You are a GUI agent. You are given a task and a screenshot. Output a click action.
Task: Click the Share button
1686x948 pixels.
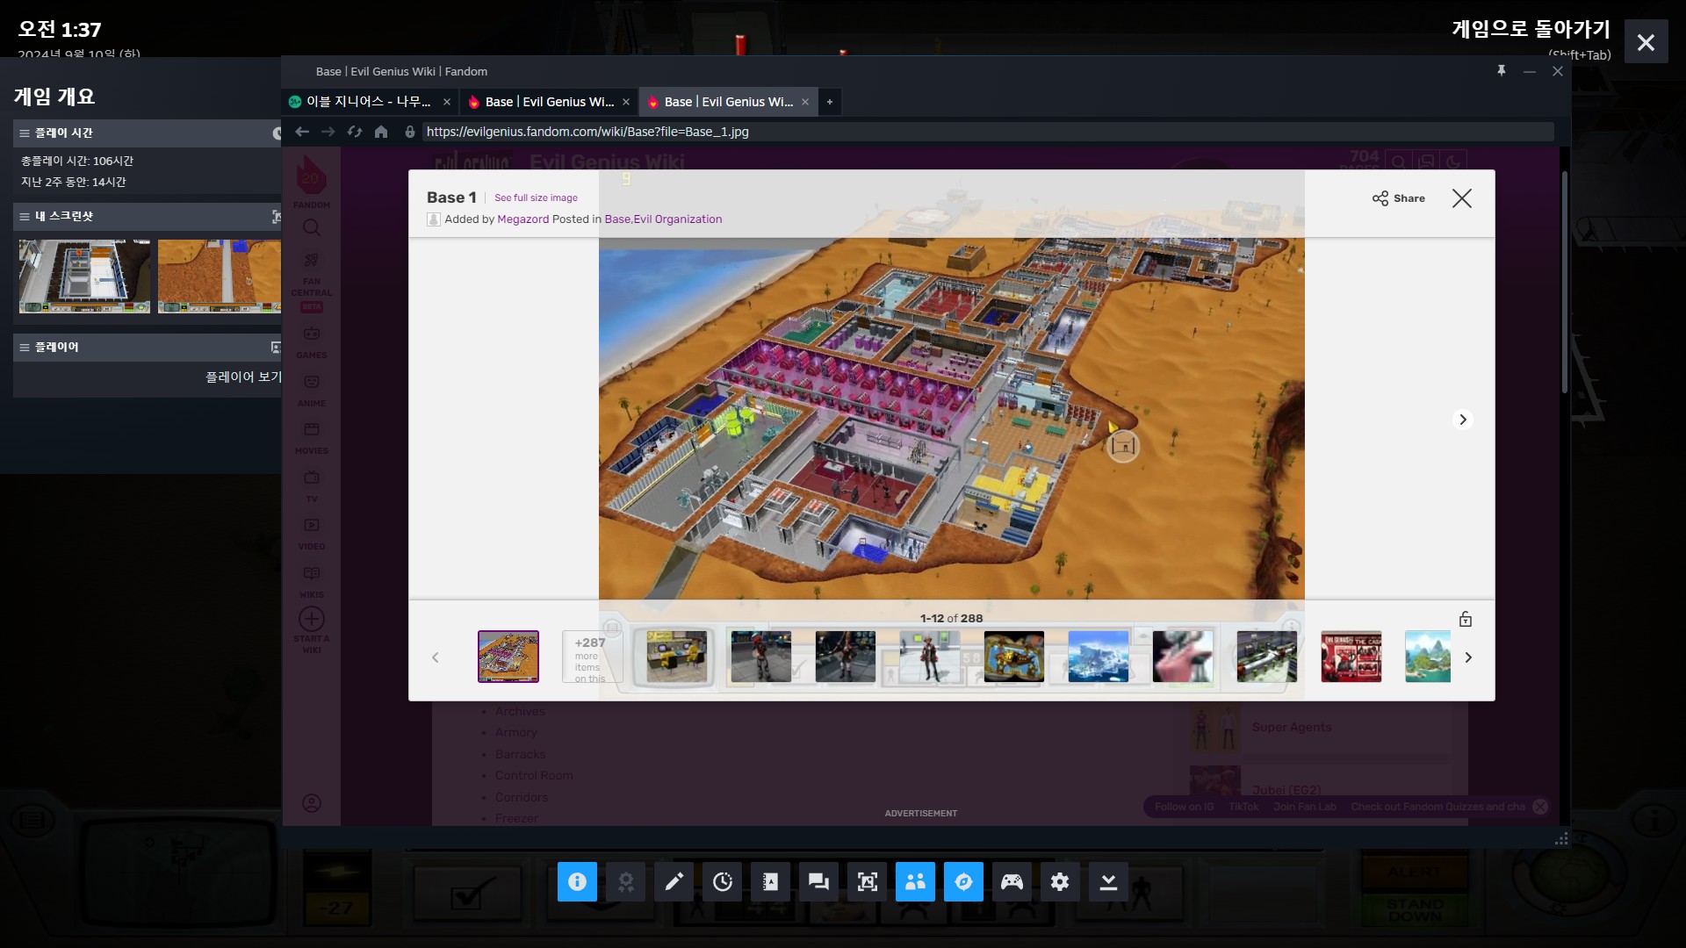pyautogui.click(x=1399, y=198)
